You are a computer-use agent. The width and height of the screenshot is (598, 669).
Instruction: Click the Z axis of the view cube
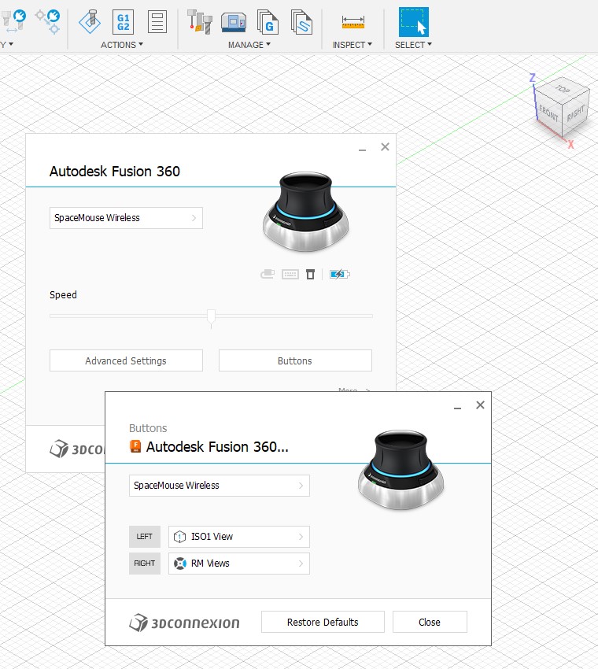tap(533, 79)
